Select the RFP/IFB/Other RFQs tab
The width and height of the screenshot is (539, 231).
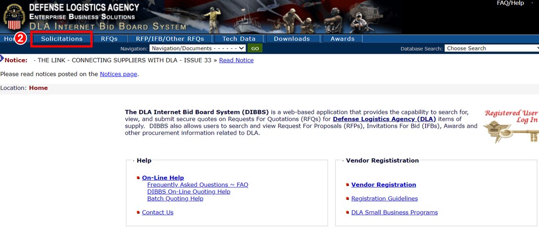[x=170, y=38]
